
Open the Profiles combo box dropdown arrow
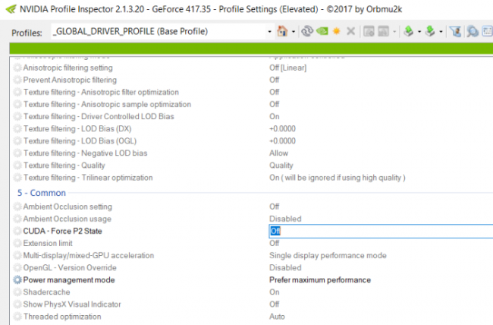point(269,31)
